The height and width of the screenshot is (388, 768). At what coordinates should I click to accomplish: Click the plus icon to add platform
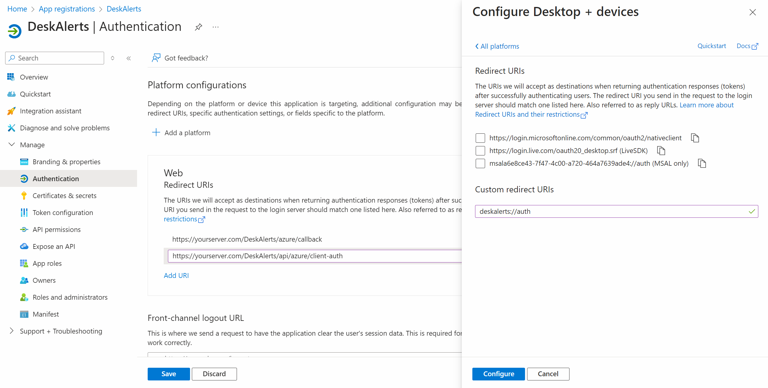point(156,132)
